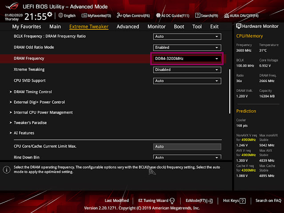Select Xtreme Tweaking row label
This screenshot has height=213, width=284.
tap(29, 70)
